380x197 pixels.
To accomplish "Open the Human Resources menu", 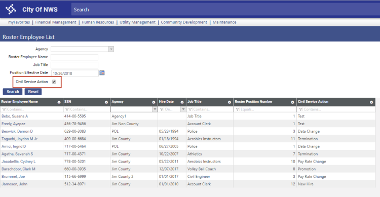I will (98, 22).
